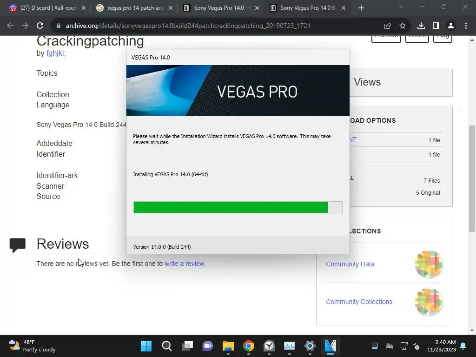Go back to the previous page
Screen dimensions: 476x357
[10, 26]
